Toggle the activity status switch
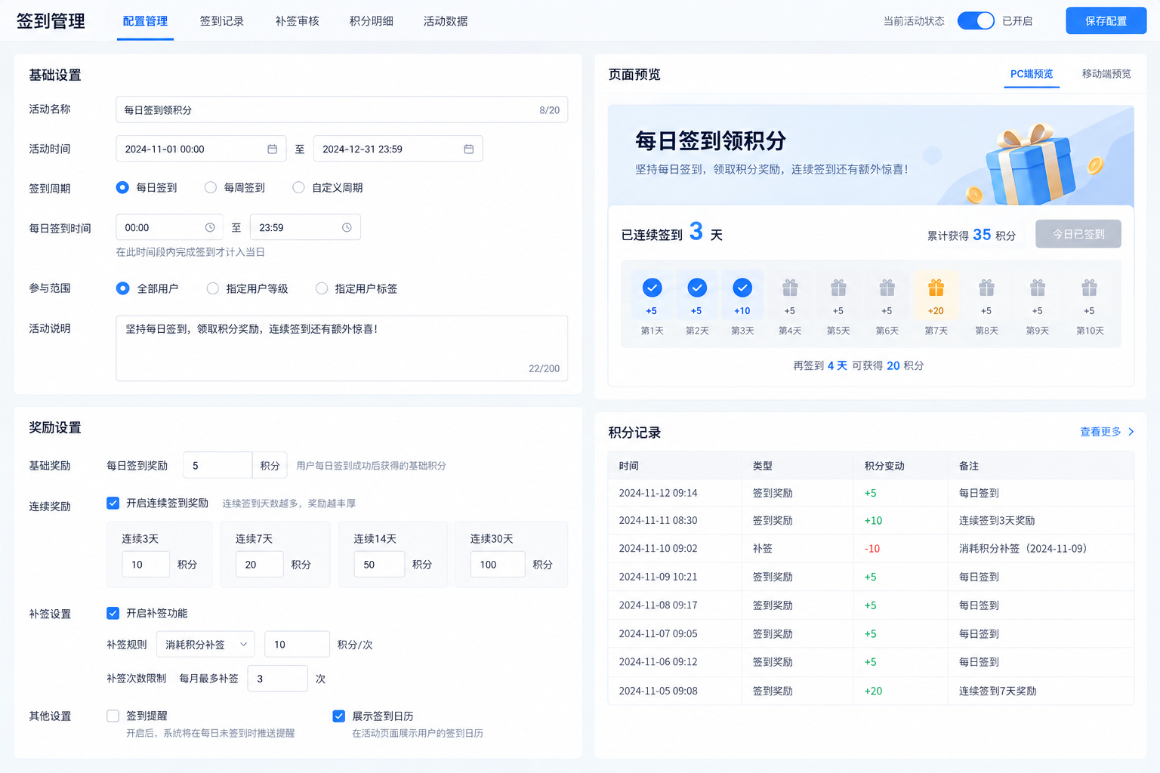This screenshot has width=1160, height=773. click(x=976, y=21)
